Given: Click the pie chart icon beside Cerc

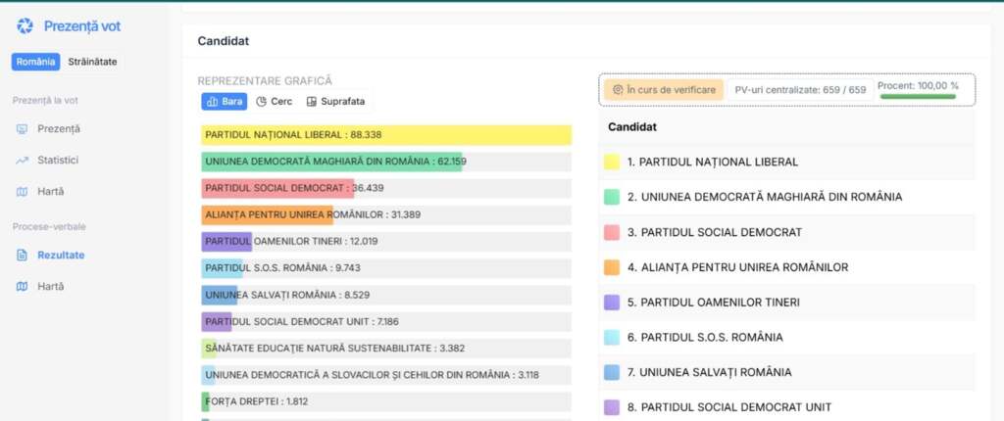Looking at the screenshot, I should 262,101.
